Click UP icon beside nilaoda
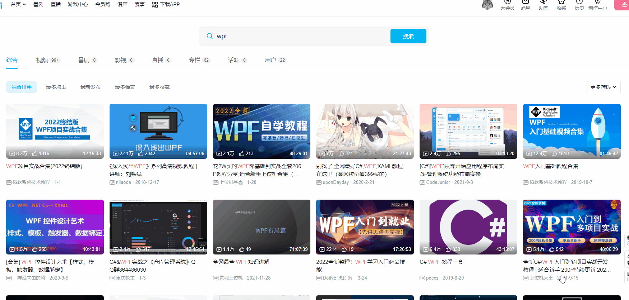 click(x=112, y=182)
